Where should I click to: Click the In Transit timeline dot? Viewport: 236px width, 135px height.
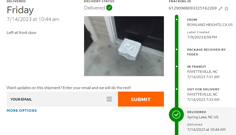coord(177,66)
